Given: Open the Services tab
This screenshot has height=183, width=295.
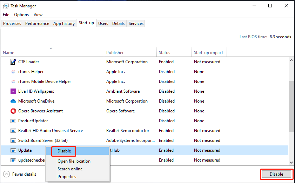Looking at the screenshot, I should click(x=136, y=24).
